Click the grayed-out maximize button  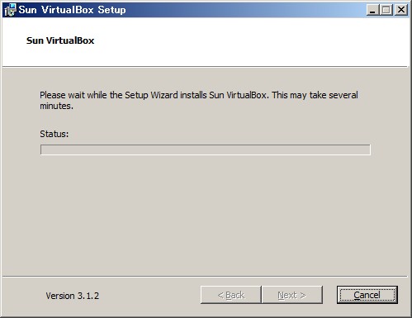click(x=386, y=10)
